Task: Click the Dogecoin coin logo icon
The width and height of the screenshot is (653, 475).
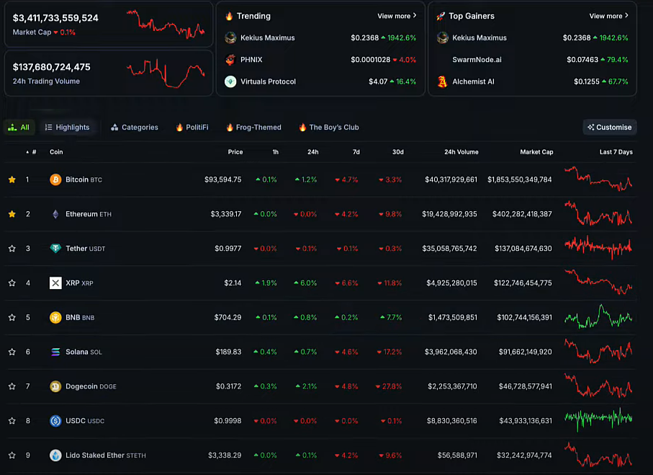Action: [x=55, y=386]
